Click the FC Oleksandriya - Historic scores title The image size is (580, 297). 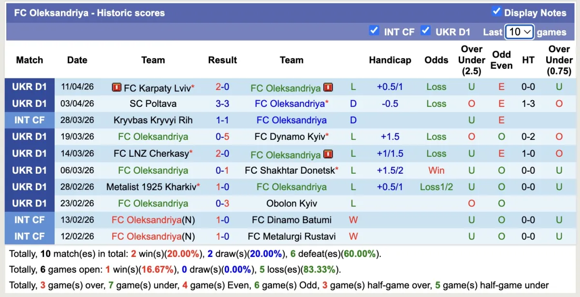click(89, 13)
